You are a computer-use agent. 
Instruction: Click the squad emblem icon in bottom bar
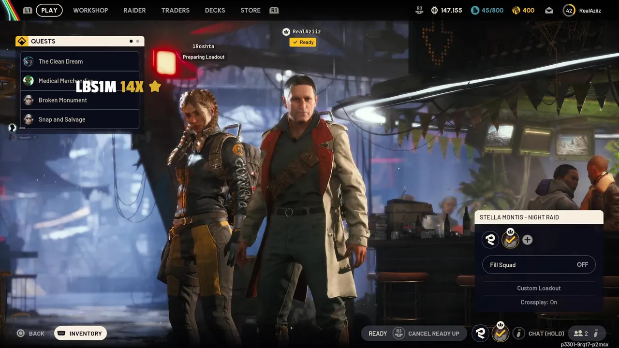[481, 333]
